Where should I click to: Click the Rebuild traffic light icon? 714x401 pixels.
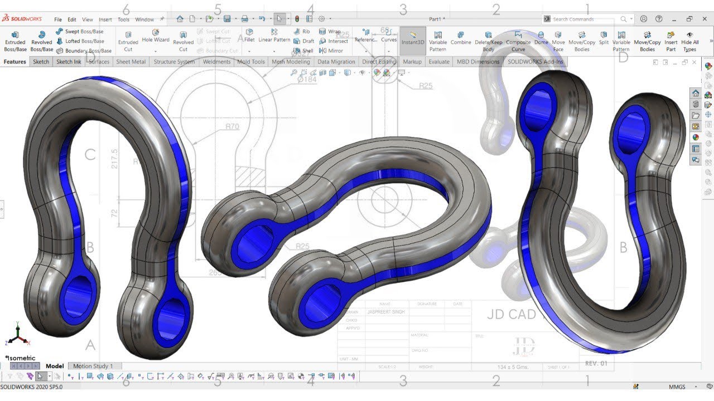[296, 19]
